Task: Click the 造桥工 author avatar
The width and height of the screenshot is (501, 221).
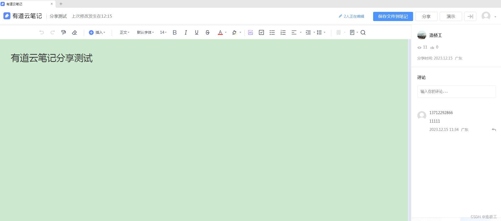Action: [x=422, y=35]
